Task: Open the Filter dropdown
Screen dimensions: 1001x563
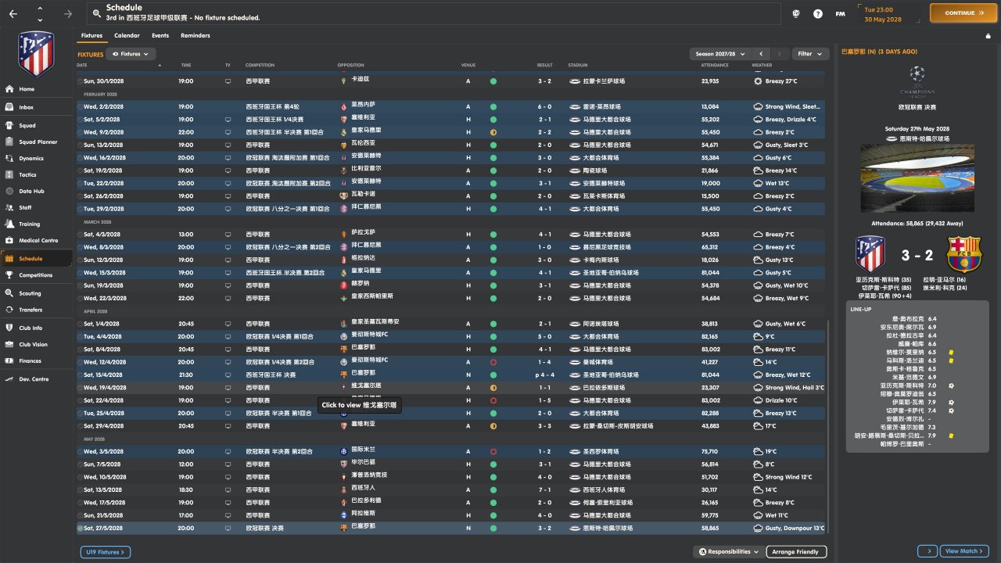Action: click(810, 54)
